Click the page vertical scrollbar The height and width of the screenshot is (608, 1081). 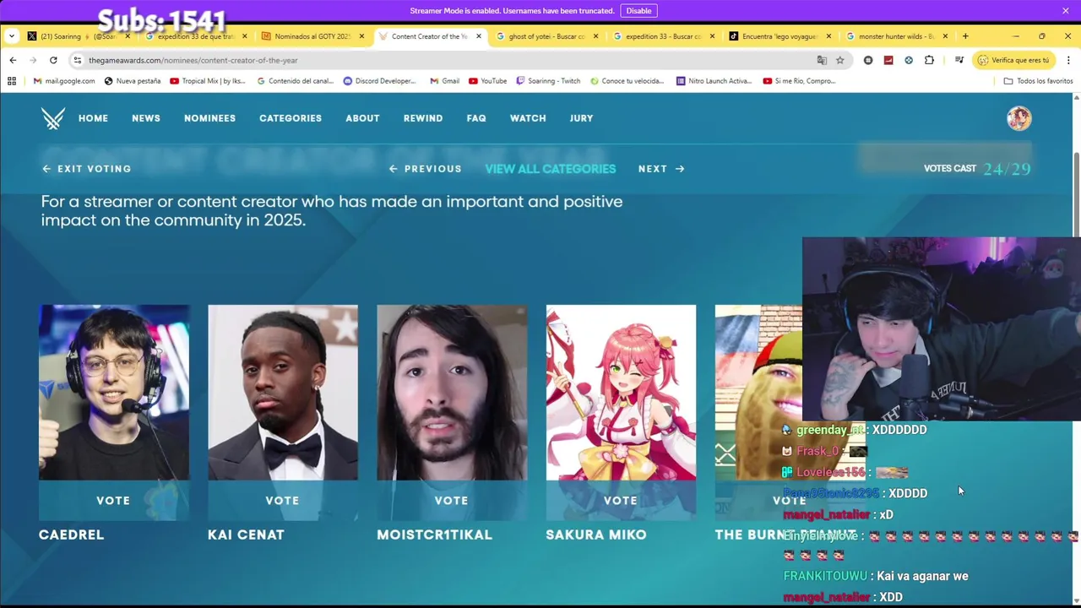pyautogui.click(x=1075, y=194)
